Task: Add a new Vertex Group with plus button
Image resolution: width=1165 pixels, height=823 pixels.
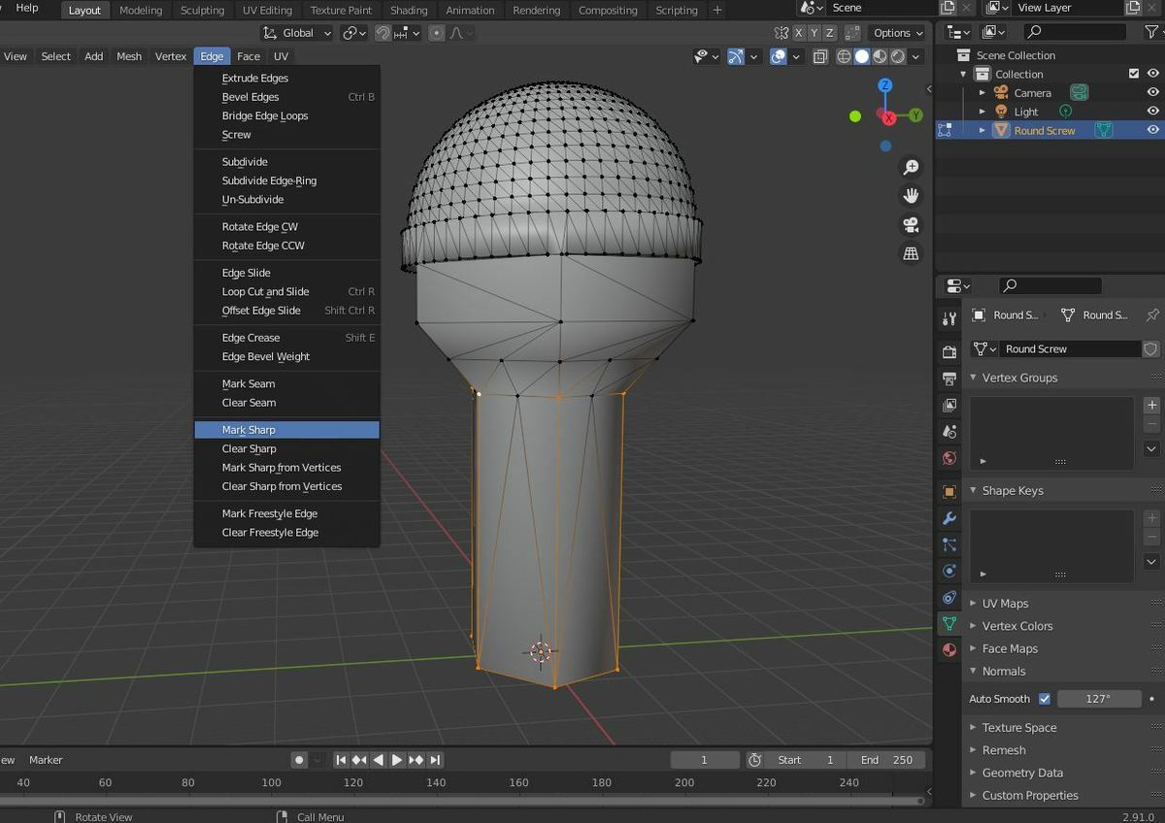Action: tap(1151, 406)
